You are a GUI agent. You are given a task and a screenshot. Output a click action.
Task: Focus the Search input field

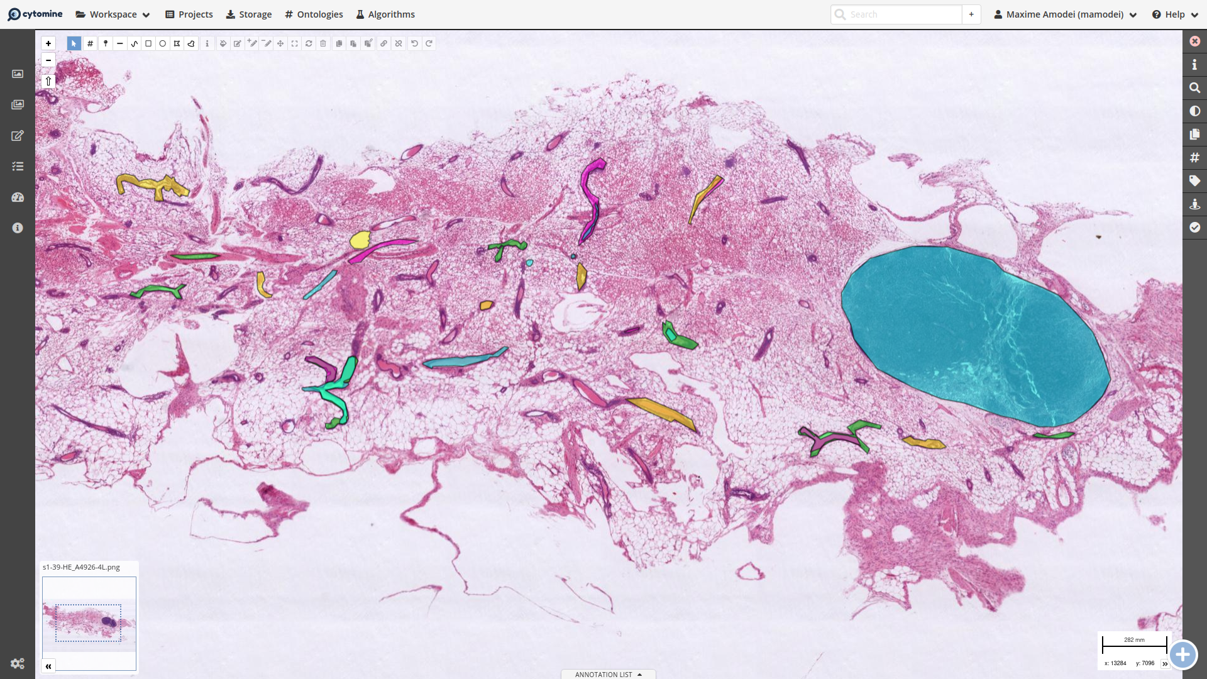[x=896, y=14]
